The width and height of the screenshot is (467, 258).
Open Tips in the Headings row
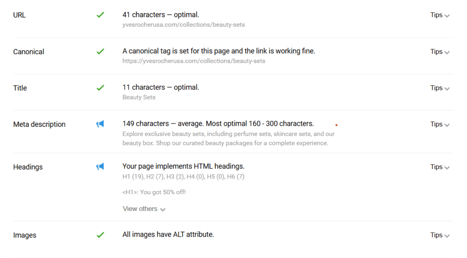coord(440,167)
